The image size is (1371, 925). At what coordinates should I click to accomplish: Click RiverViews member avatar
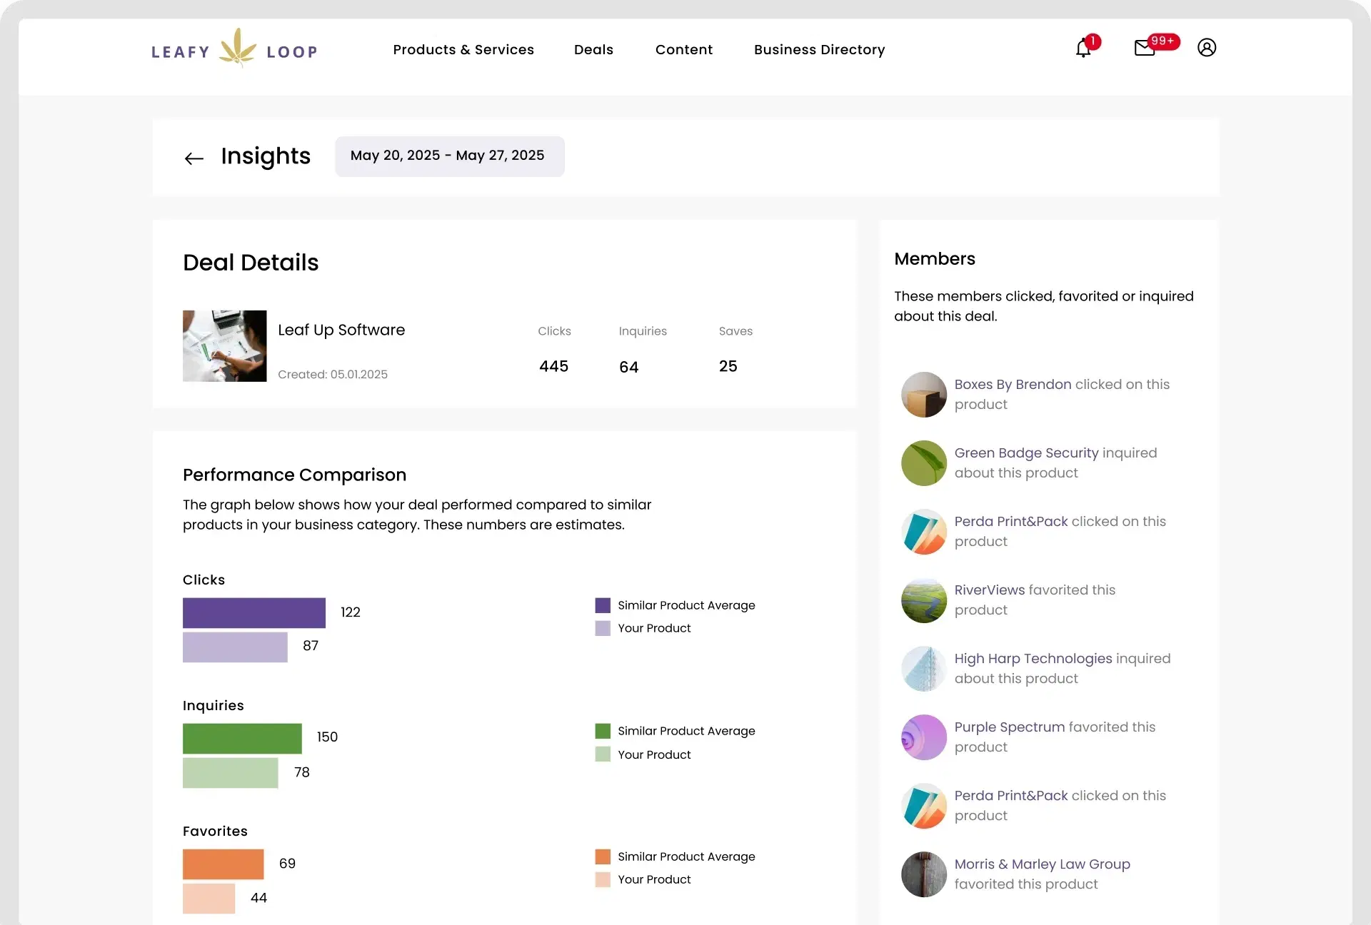[924, 600]
